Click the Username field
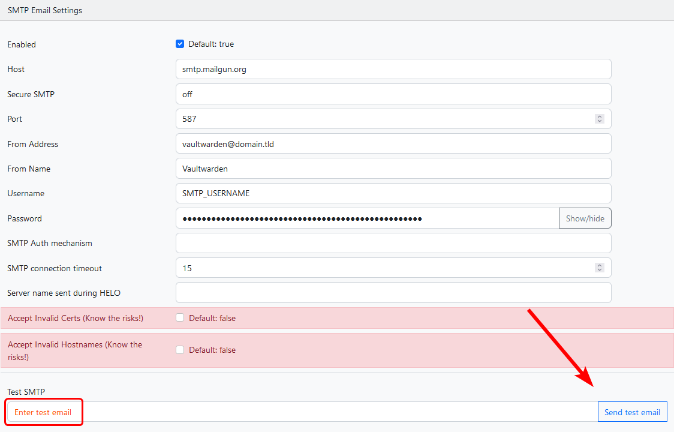Viewport: 674px width, 432px height. coord(393,193)
